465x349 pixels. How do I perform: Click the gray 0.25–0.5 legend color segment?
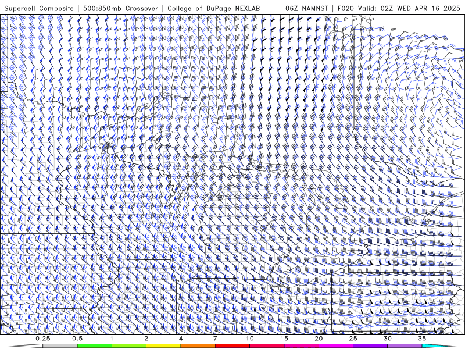60,346
